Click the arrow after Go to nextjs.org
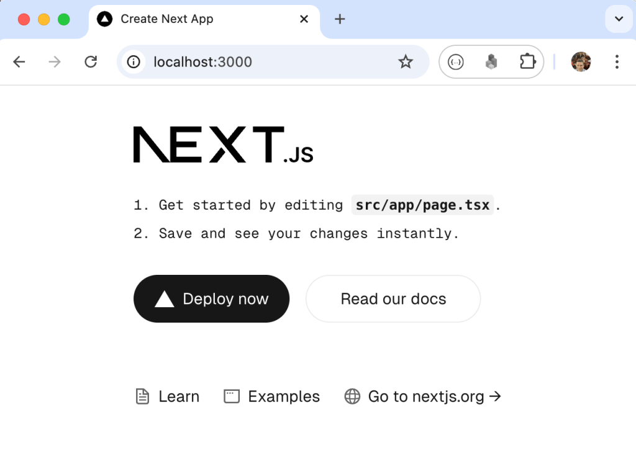The image size is (636, 474). click(495, 396)
